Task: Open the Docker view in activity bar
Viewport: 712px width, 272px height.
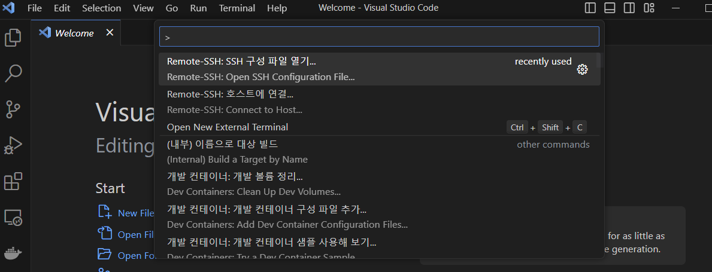Action: (13, 253)
